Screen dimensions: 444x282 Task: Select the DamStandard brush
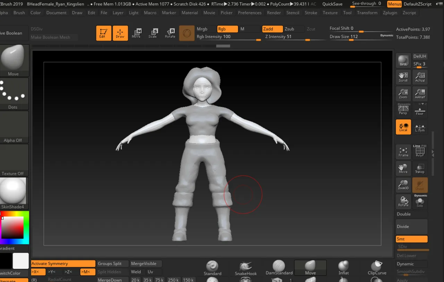tap(279, 268)
